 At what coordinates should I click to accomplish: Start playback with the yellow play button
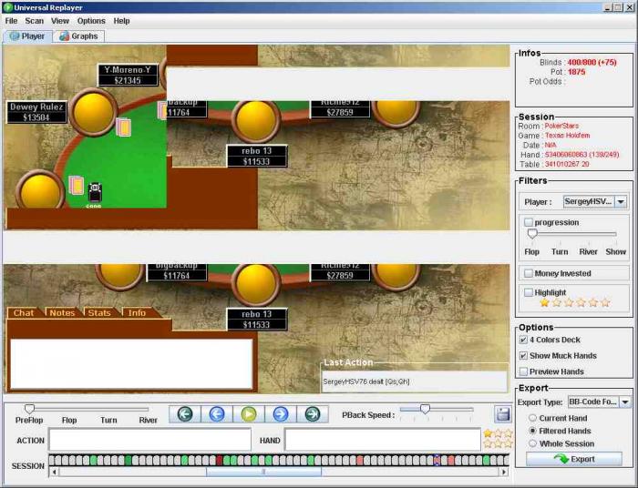249,414
